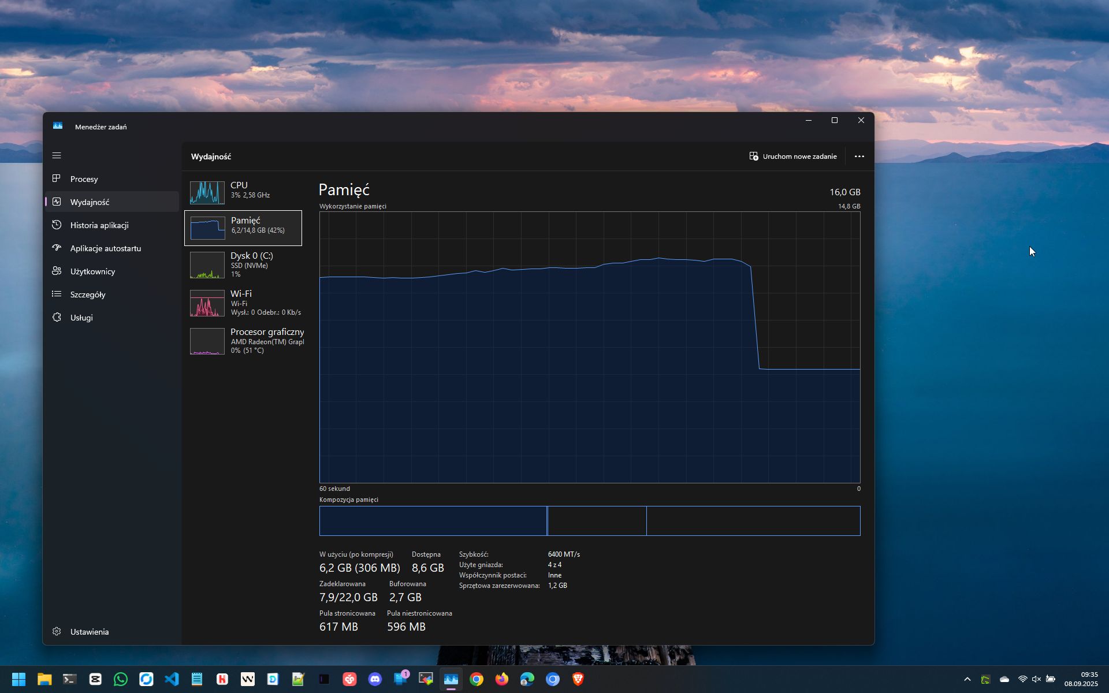The width and height of the screenshot is (1109, 693).
Task: Select Dysk 0 (C:) graph item
Action: [x=243, y=265]
